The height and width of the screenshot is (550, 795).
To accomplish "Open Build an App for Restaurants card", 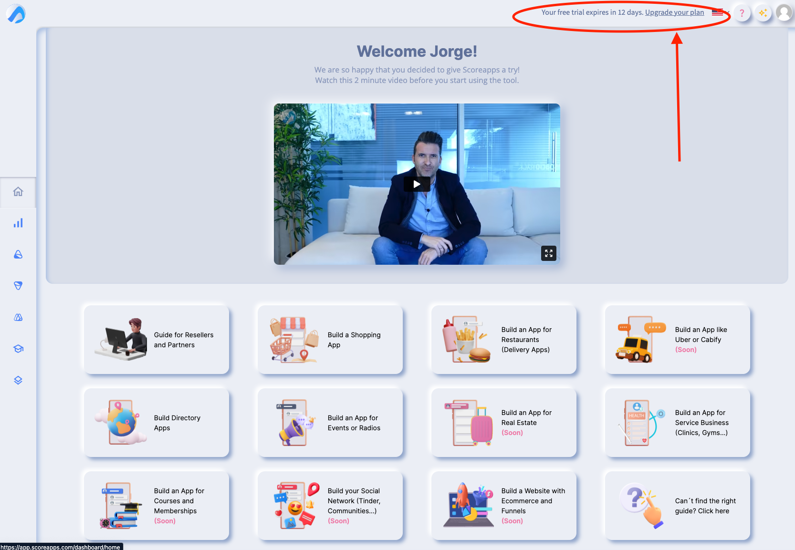I will [504, 340].
